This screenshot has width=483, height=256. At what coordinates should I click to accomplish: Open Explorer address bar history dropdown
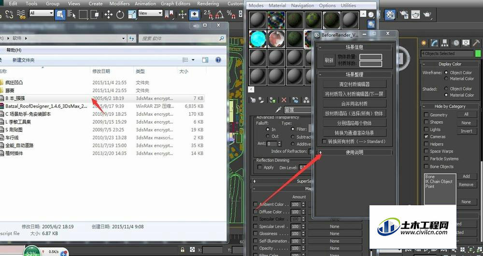123,39
